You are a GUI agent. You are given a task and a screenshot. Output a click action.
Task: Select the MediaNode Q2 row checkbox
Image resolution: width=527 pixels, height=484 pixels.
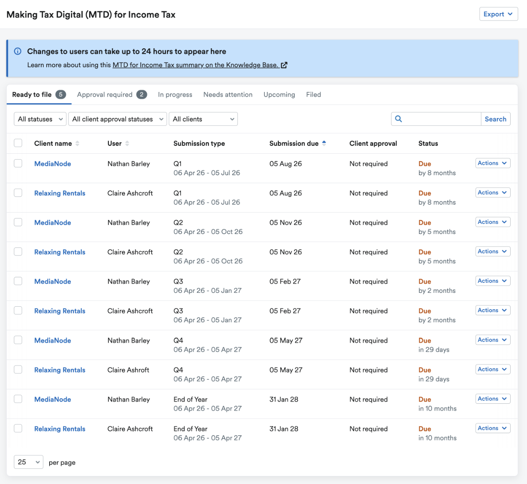click(x=18, y=222)
